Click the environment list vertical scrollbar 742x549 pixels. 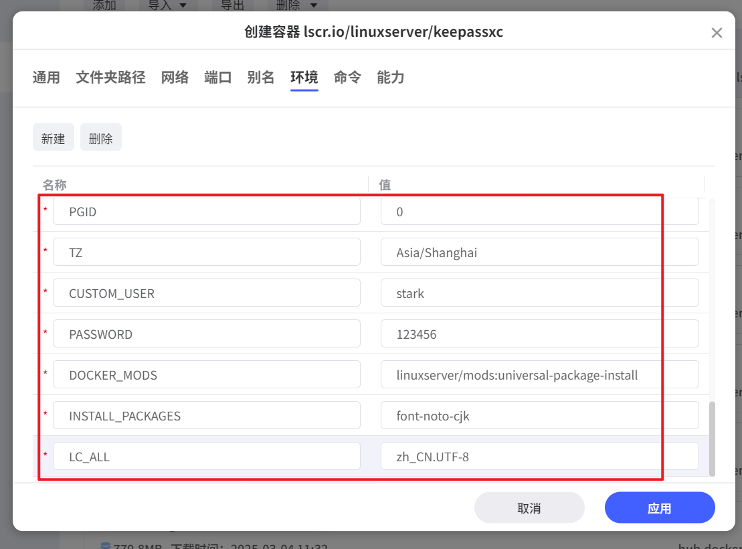tap(712, 439)
